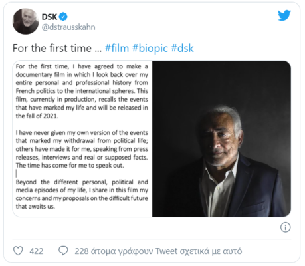
Task: Click the sentence 'The time has come for me'
Action: [x=70, y=166]
